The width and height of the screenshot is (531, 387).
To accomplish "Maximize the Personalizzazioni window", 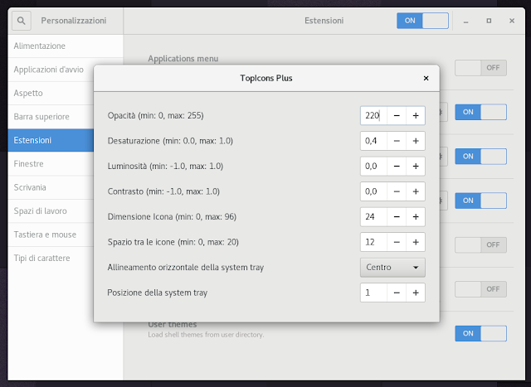I will pos(489,21).
